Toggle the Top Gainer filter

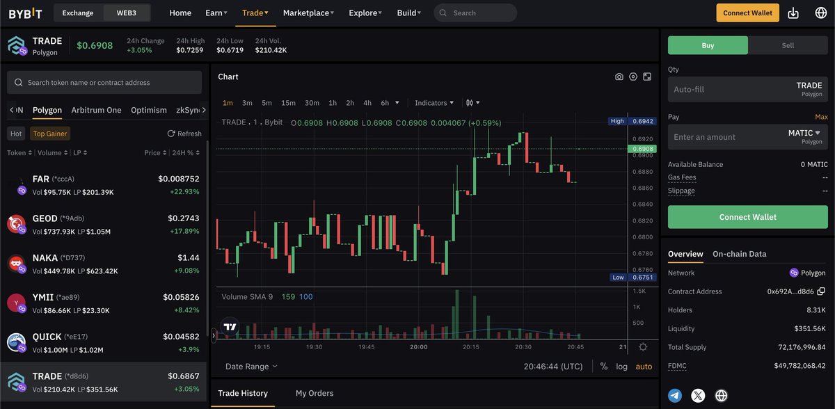point(50,134)
